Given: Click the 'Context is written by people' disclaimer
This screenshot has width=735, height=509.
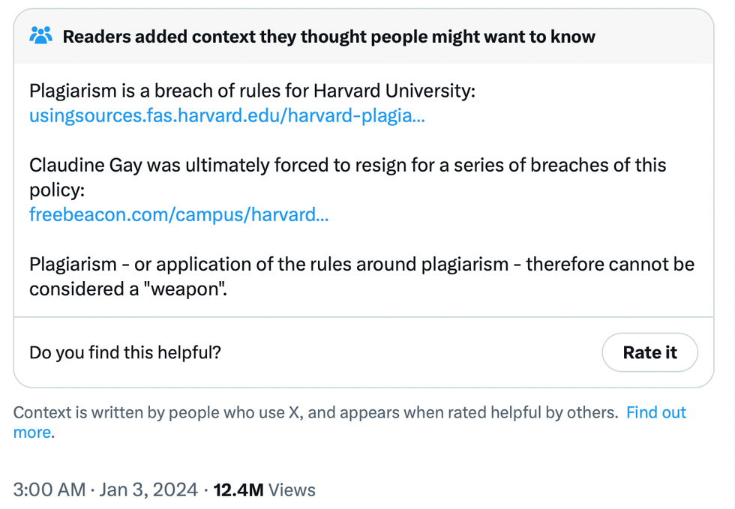Looking at the screenshot, I should (x=315, y=412).
